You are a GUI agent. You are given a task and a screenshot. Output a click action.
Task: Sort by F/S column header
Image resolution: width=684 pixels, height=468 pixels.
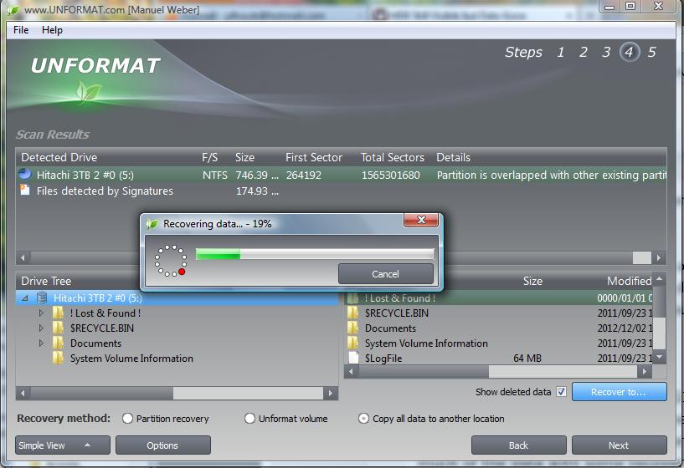click(209, 157)
